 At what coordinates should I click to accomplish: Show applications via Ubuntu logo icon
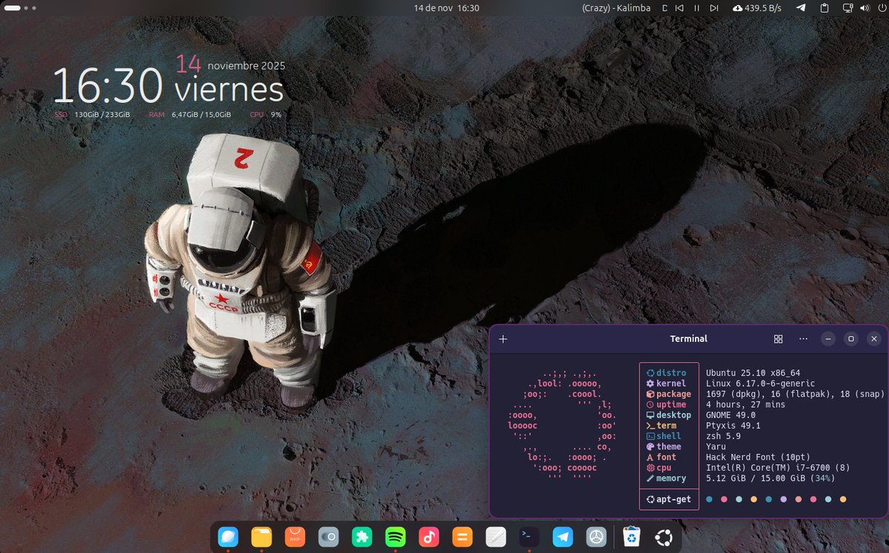click(x=665, y=537)
